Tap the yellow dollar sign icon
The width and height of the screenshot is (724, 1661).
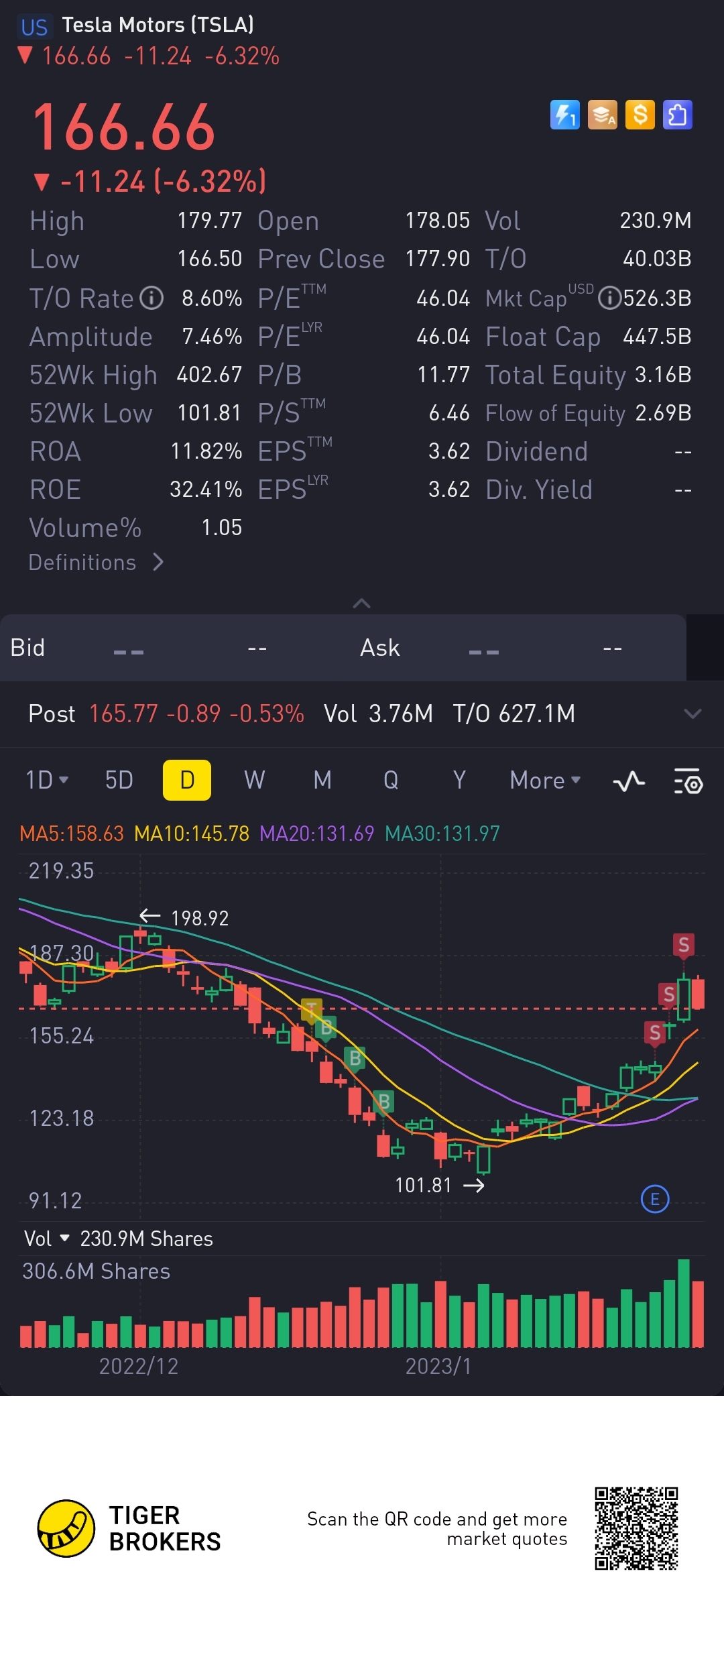tap(640, 115)
